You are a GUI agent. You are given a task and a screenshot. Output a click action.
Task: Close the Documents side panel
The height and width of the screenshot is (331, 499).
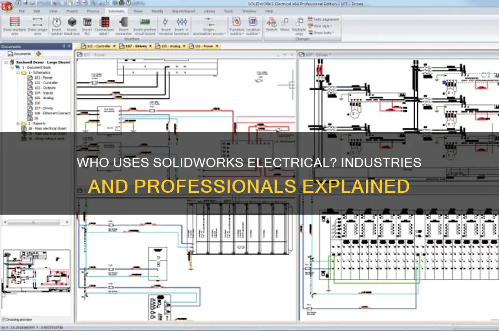tap(69, 46)
